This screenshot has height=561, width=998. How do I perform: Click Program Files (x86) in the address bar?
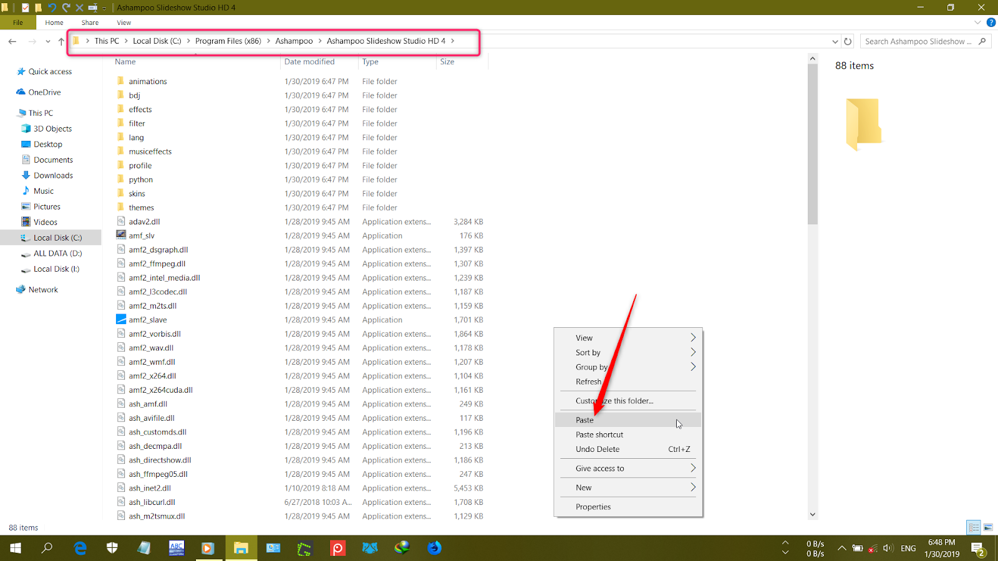click(x=228, y=41)
